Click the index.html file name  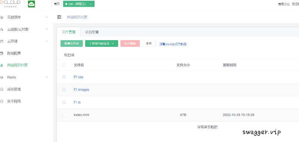click(81, 115)
